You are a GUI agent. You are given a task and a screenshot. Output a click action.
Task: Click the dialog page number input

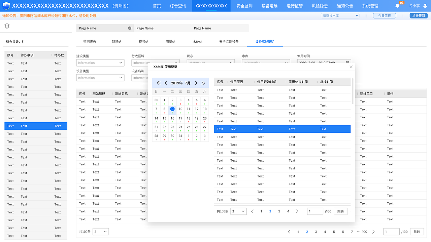(x=315, y=211)
